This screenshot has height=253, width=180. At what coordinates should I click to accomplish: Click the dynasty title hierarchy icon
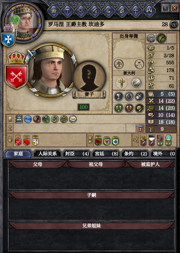pos(139,64)
